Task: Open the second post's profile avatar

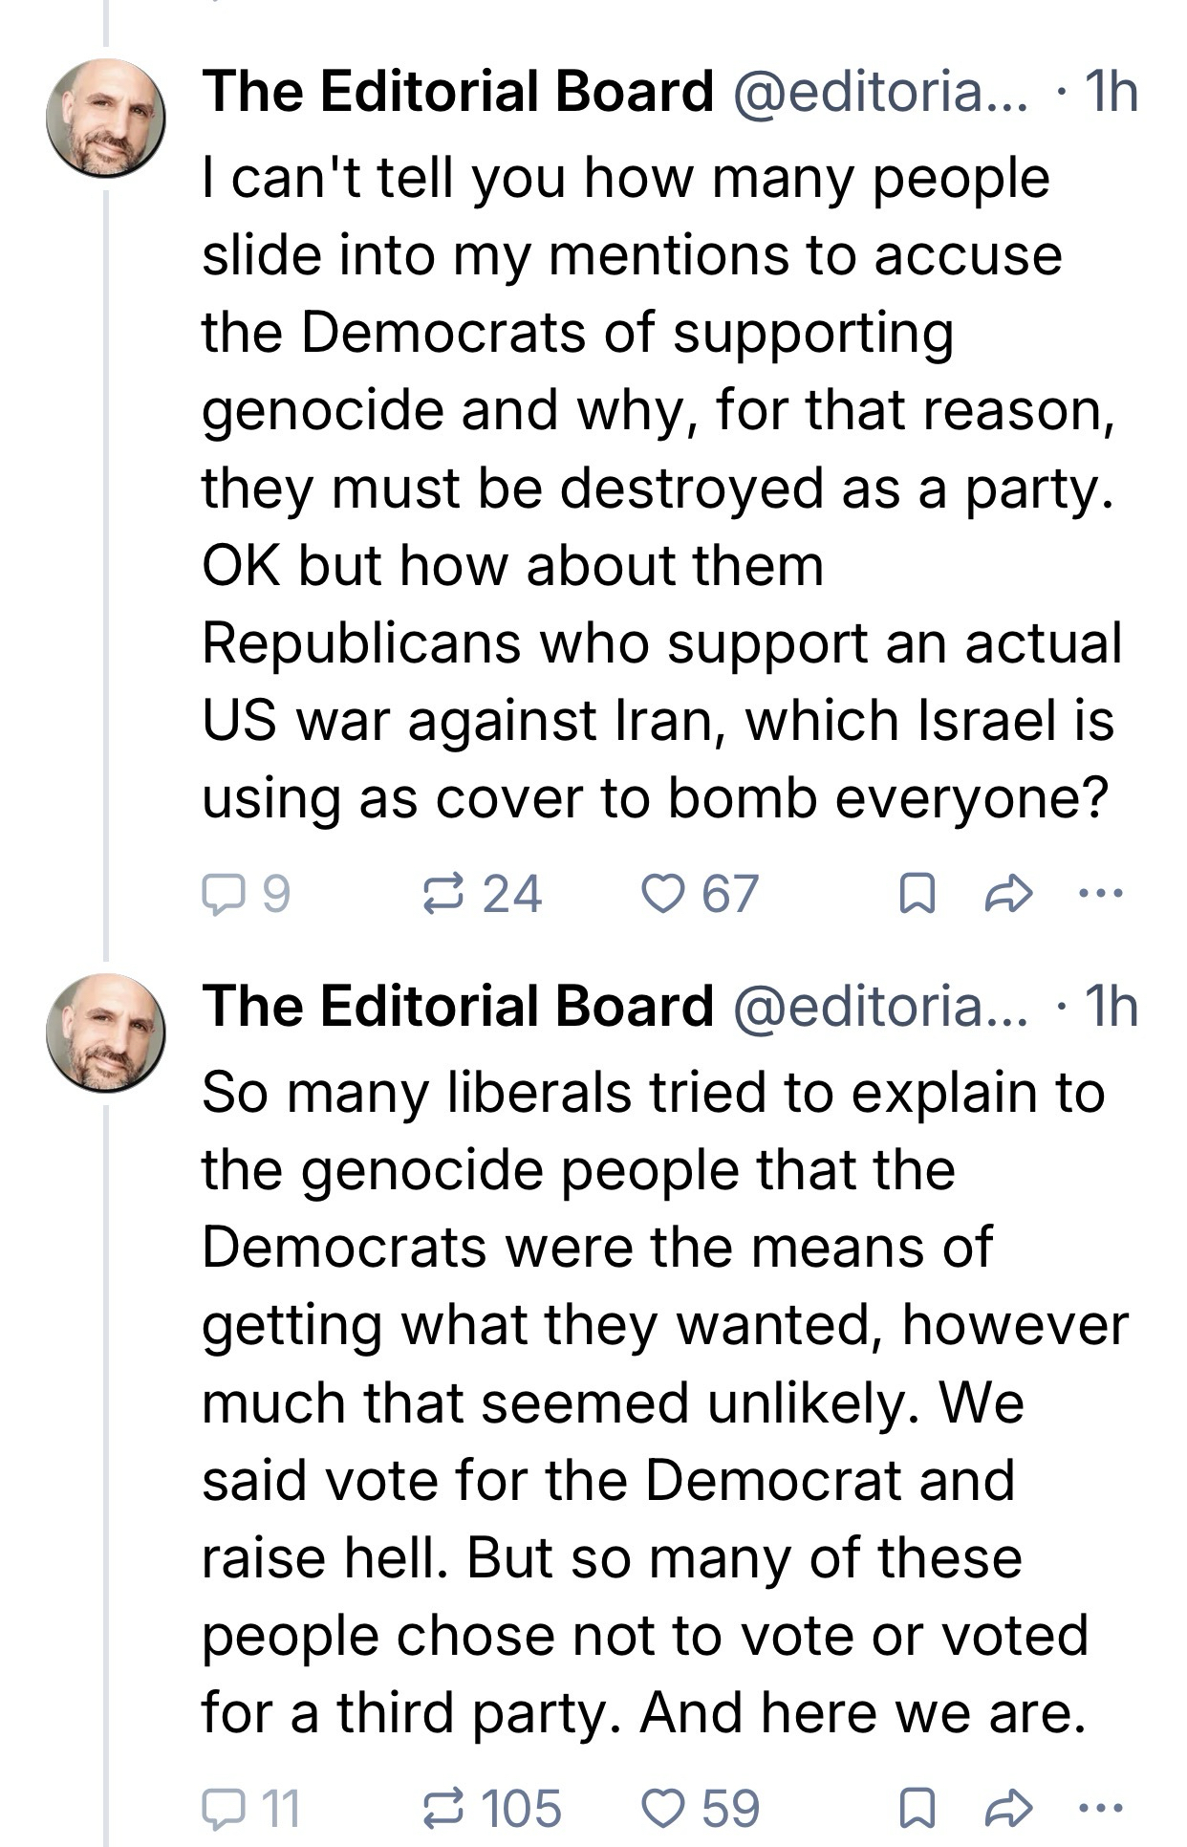Action: 105,1032
